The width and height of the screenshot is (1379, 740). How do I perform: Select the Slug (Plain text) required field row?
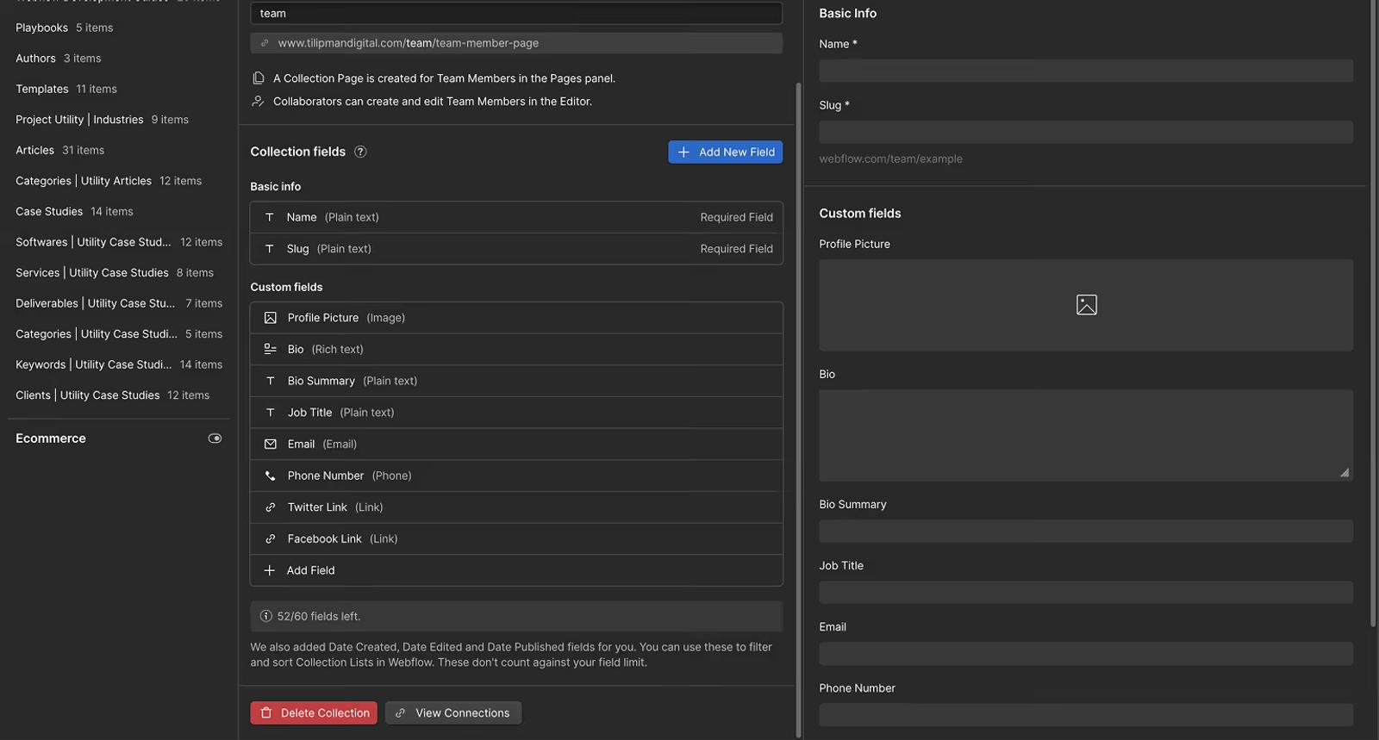516,249
